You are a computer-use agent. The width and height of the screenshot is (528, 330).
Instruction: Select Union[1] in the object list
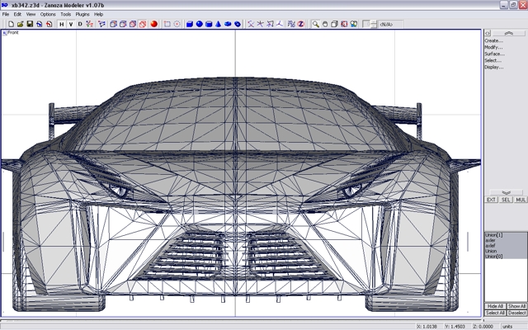[x=494, y=235]
